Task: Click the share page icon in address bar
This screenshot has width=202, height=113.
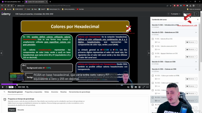Action: [167, 6]
